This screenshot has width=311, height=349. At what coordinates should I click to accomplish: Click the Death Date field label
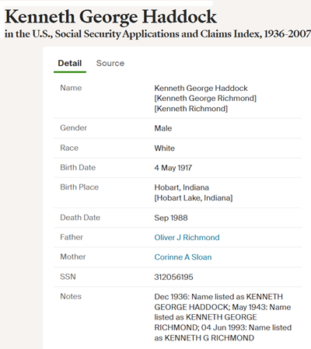(x=80, y=218)
